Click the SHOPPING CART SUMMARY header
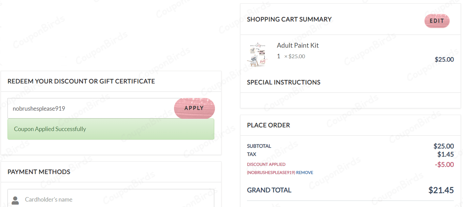This screenshot has width=463, height=207. [289, 19]
